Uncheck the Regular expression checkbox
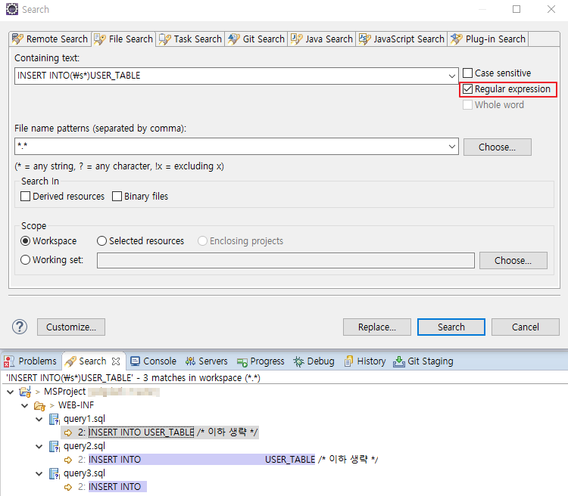 (468, 89)
